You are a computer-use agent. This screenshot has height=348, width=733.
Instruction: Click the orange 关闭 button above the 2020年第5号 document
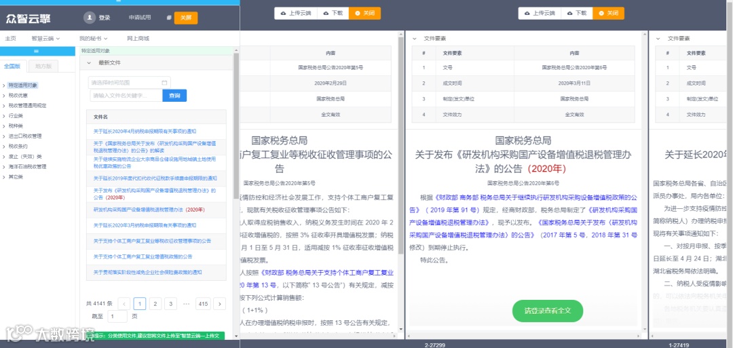point(364,14)
